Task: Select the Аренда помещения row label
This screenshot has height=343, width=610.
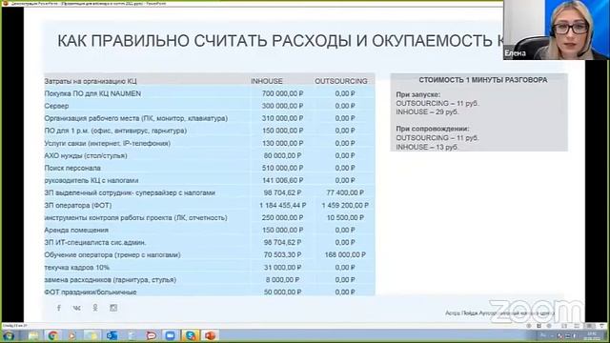Action: 76,231
